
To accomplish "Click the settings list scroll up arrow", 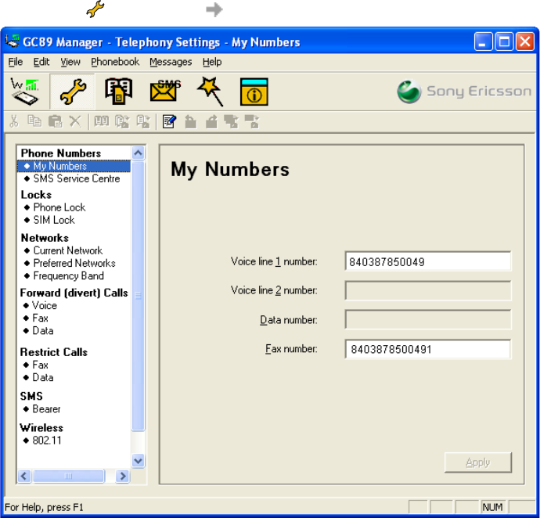I will (139, 153).
